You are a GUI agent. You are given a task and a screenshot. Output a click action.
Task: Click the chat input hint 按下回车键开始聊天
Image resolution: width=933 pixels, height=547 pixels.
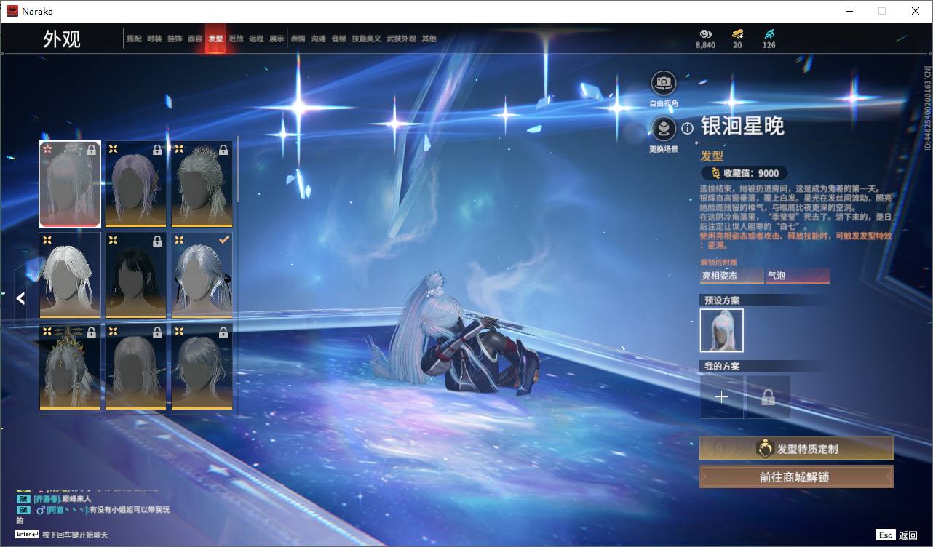pyautogui.click(x=74, y=535)
